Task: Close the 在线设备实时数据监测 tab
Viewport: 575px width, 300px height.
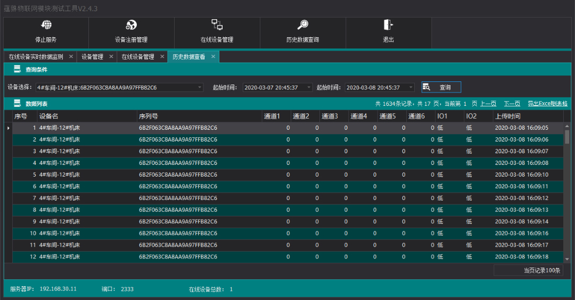Action: coord(71,56)
